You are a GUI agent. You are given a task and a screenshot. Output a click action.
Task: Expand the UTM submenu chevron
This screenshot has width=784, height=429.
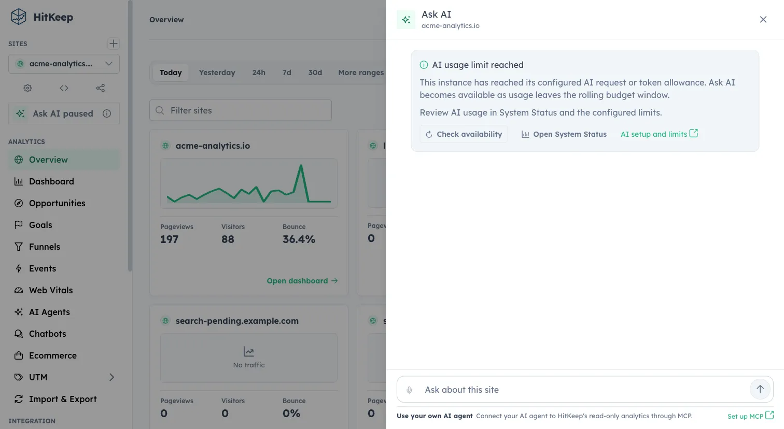coord(111,377)
